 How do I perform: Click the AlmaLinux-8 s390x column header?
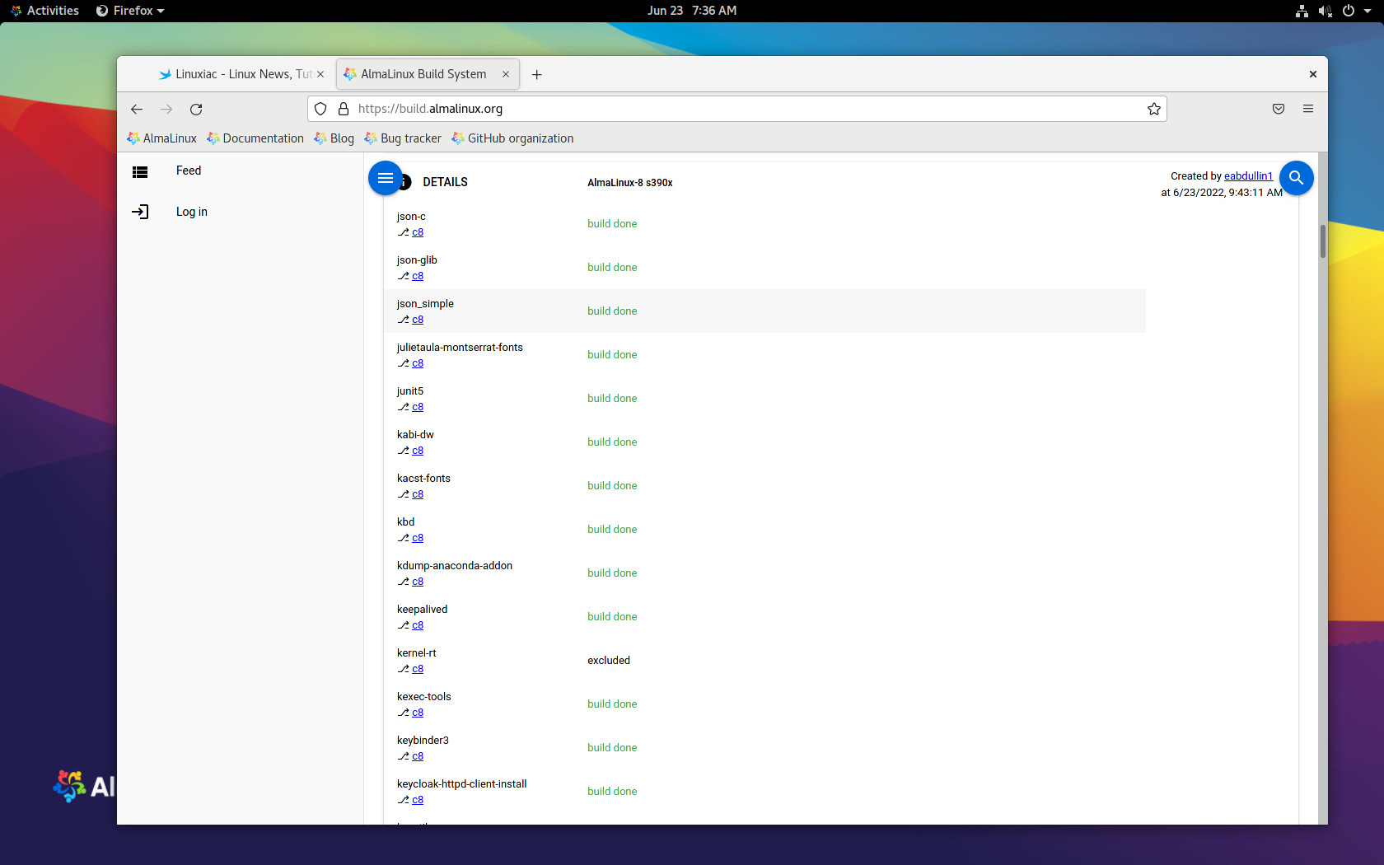click(630, 183)
